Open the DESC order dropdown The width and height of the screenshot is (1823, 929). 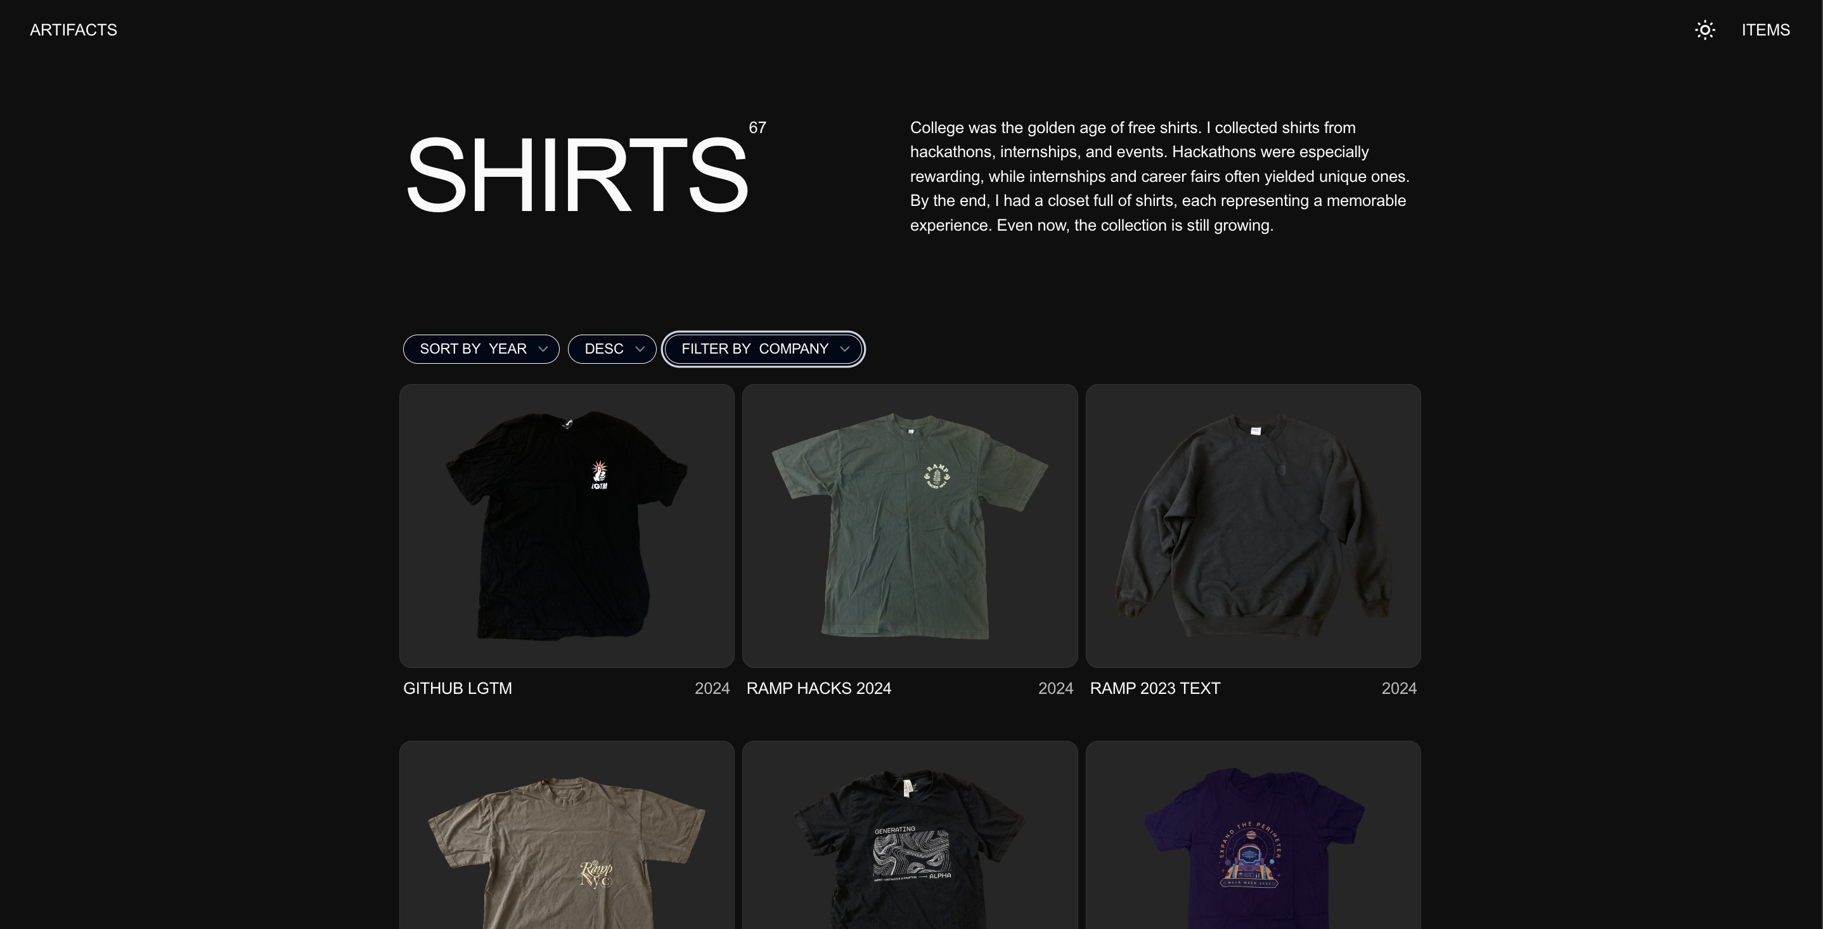tap(612, 349)
